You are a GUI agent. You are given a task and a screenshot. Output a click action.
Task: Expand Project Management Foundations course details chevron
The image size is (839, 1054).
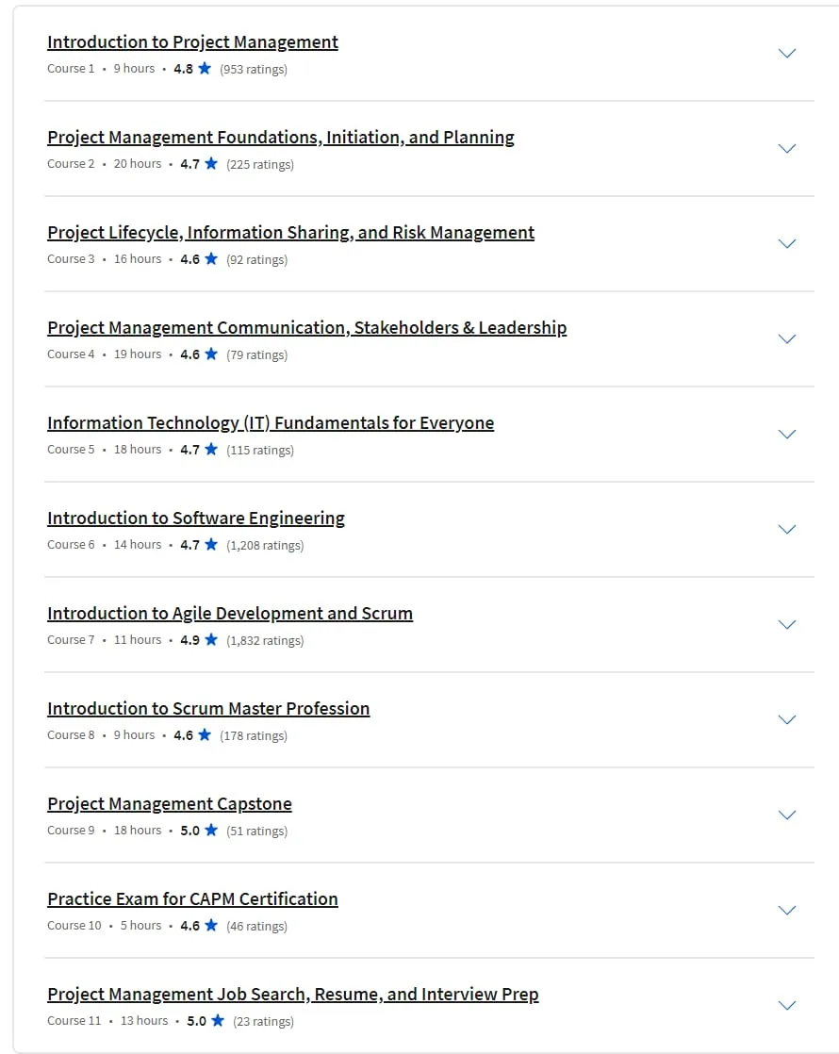(x=786, y=149)
